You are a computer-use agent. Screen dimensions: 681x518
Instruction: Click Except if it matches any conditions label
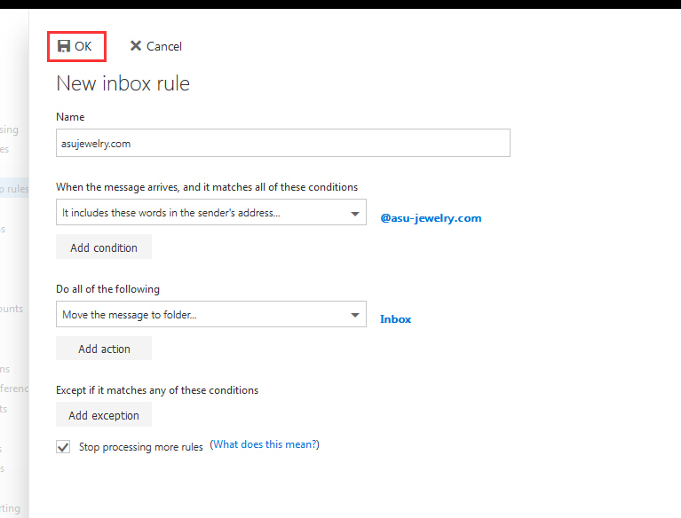coord(157,390)
